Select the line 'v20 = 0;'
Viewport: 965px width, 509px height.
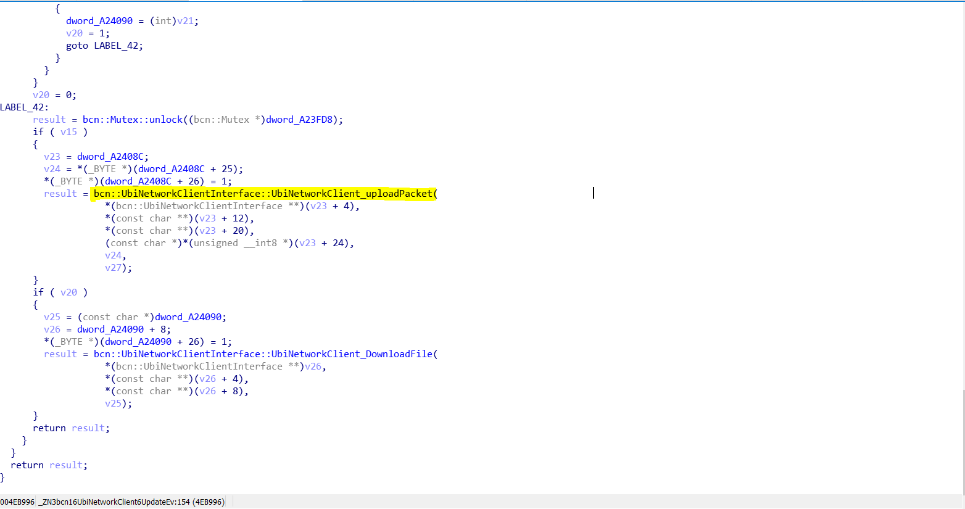pos(54,95)
